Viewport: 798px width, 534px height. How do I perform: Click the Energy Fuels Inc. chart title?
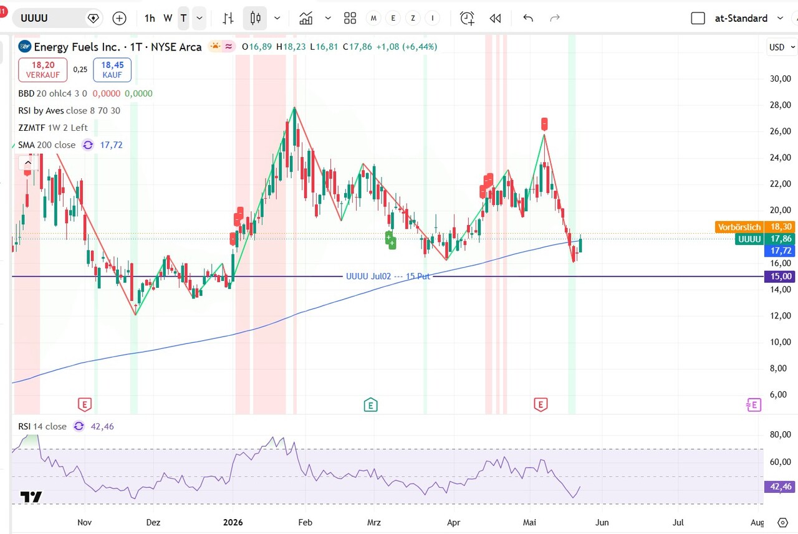(118, 47)
